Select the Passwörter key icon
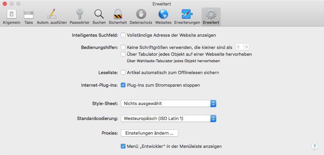The image size is (324, 155). coord(79,17)
